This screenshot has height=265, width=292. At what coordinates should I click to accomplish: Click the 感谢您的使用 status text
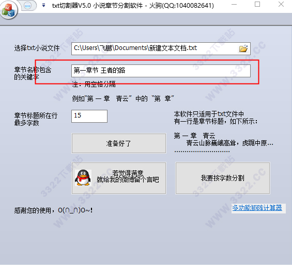click(x=53, y=210)
